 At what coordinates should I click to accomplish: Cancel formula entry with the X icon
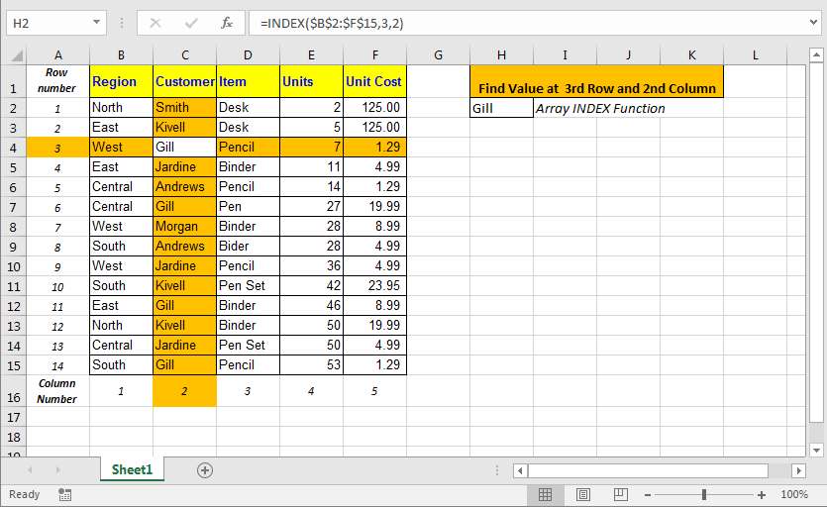[155, 23]
